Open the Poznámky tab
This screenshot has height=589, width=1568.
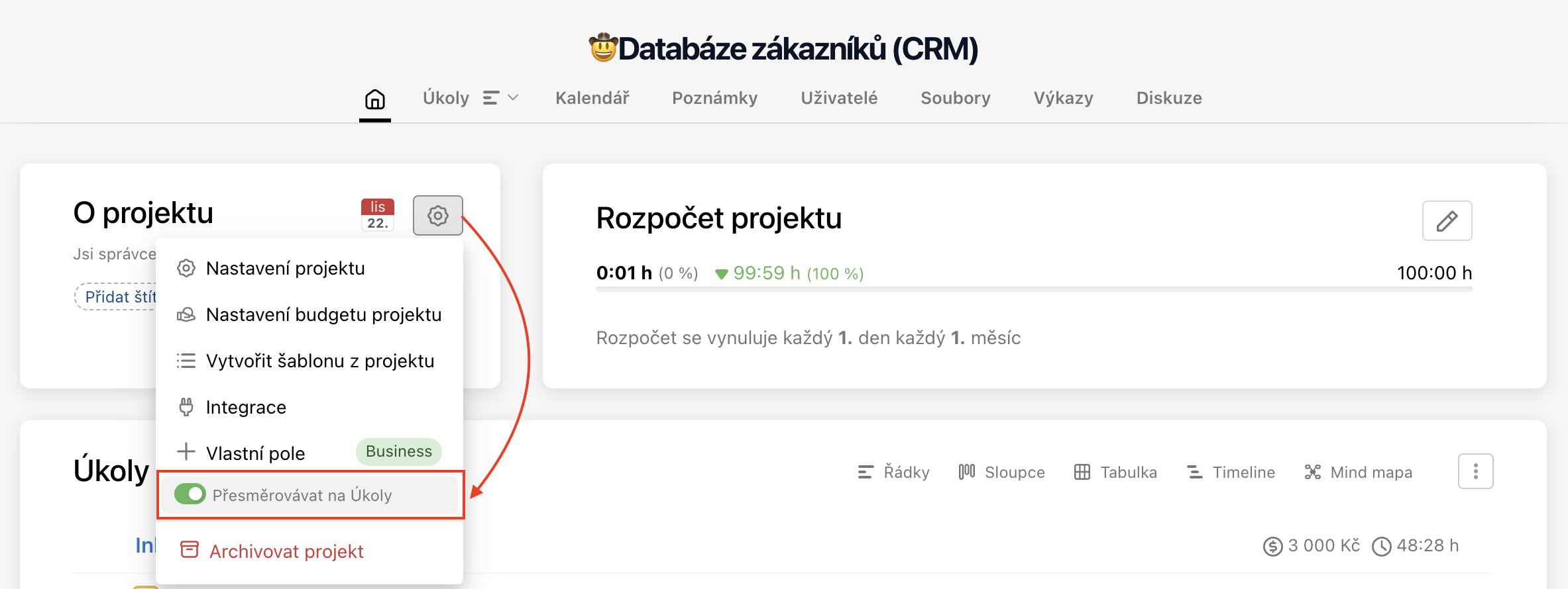coord(715,98)
